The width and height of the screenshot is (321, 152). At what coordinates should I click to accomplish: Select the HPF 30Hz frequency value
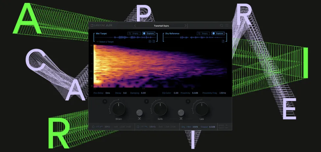[107, 127]
